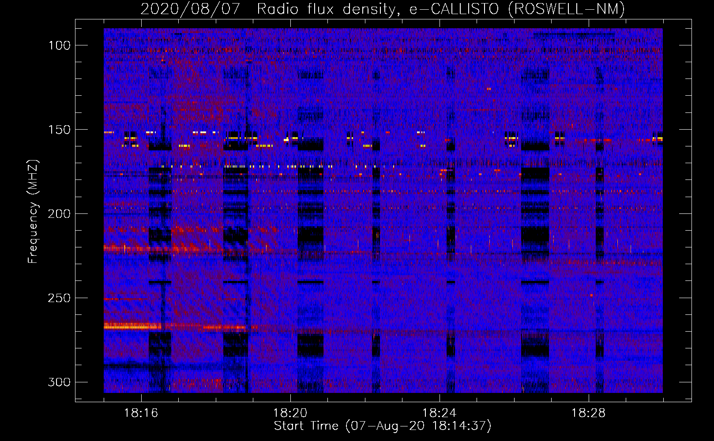The image size is (714, 441).
Task: Click the plot title '2020/08/07 Radio flux density'
Action: (270, 9)
